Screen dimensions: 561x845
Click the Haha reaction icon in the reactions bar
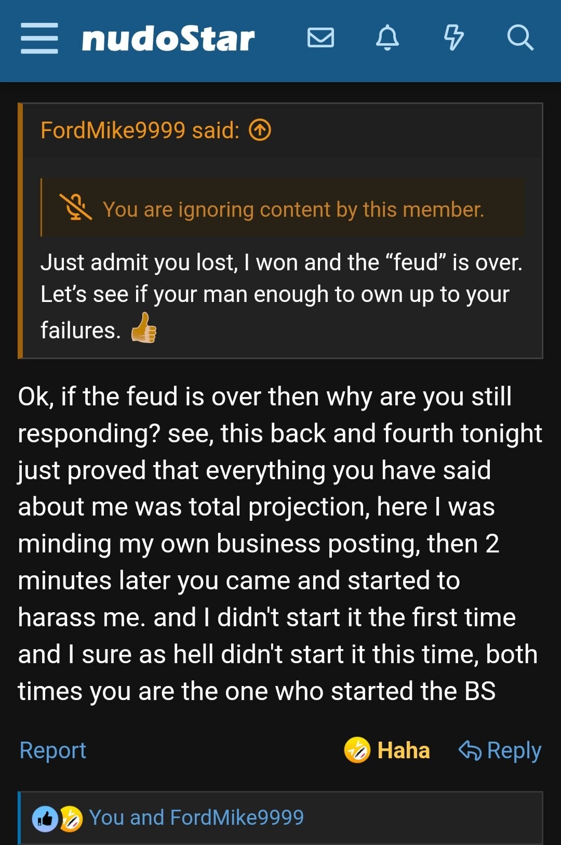tap(71, 819)
